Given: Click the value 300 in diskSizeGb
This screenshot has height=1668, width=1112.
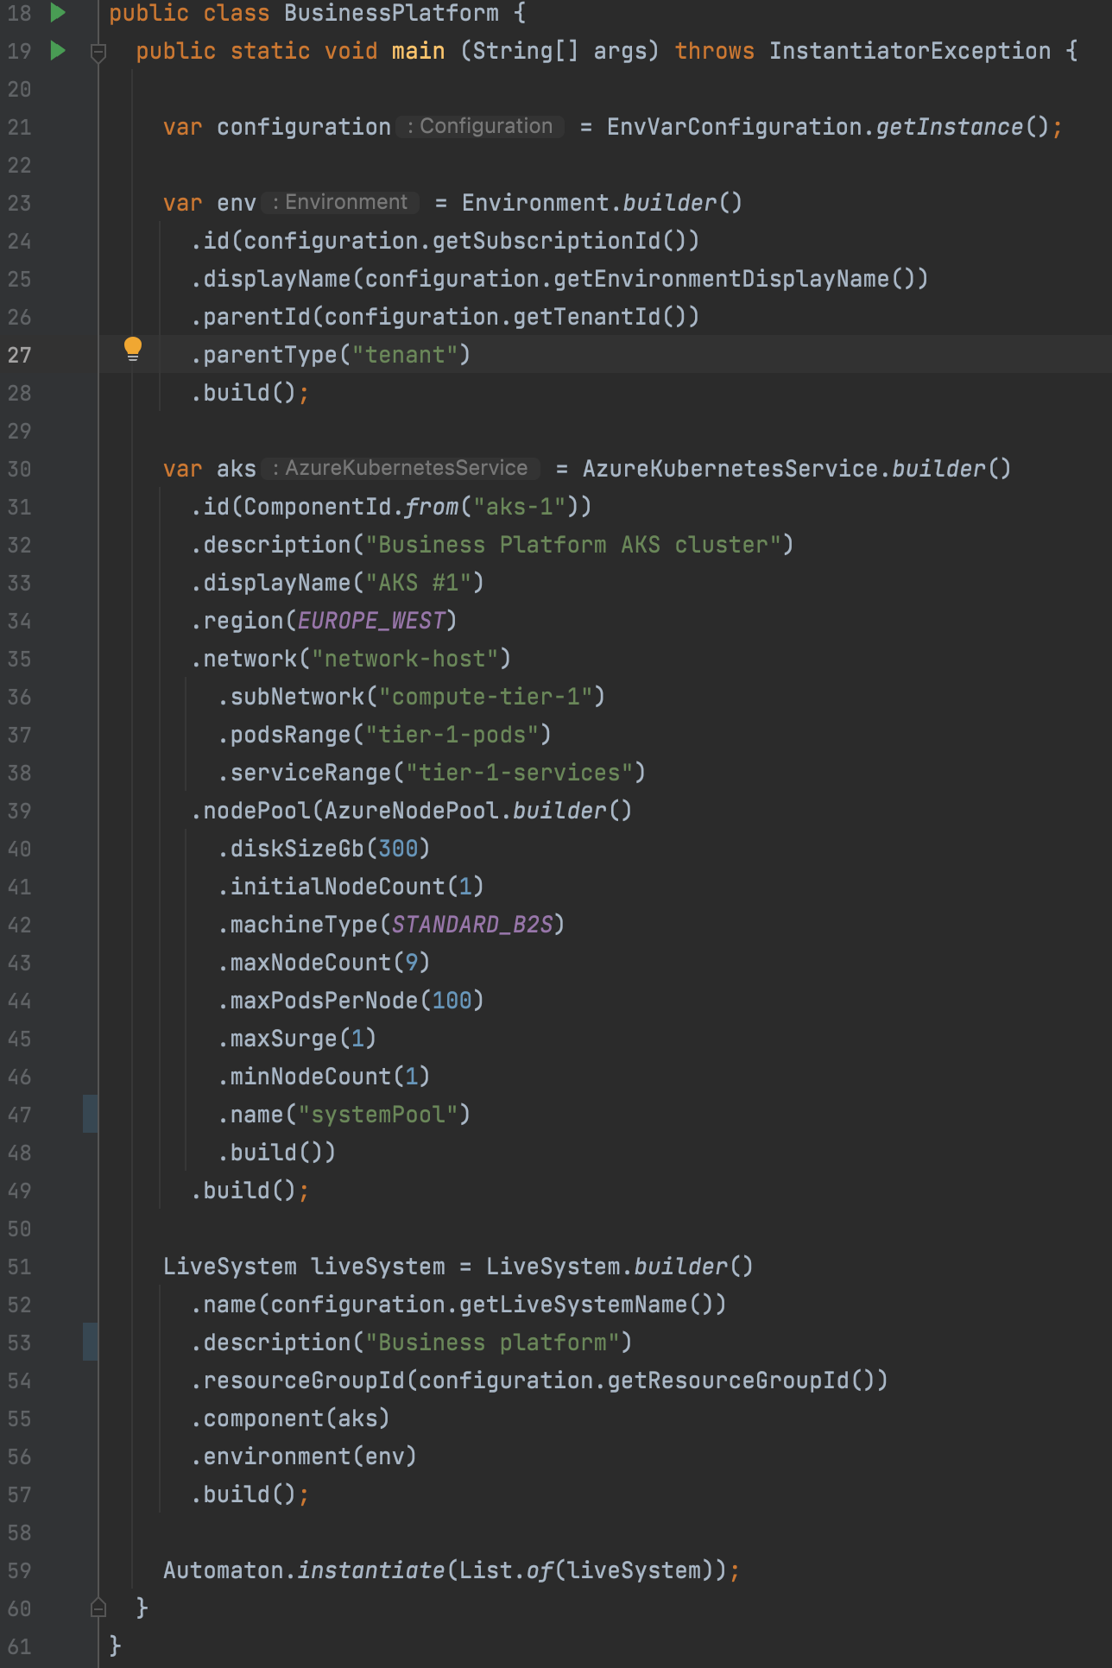Looking at the screenshot, I should click(x=398, y=849).
